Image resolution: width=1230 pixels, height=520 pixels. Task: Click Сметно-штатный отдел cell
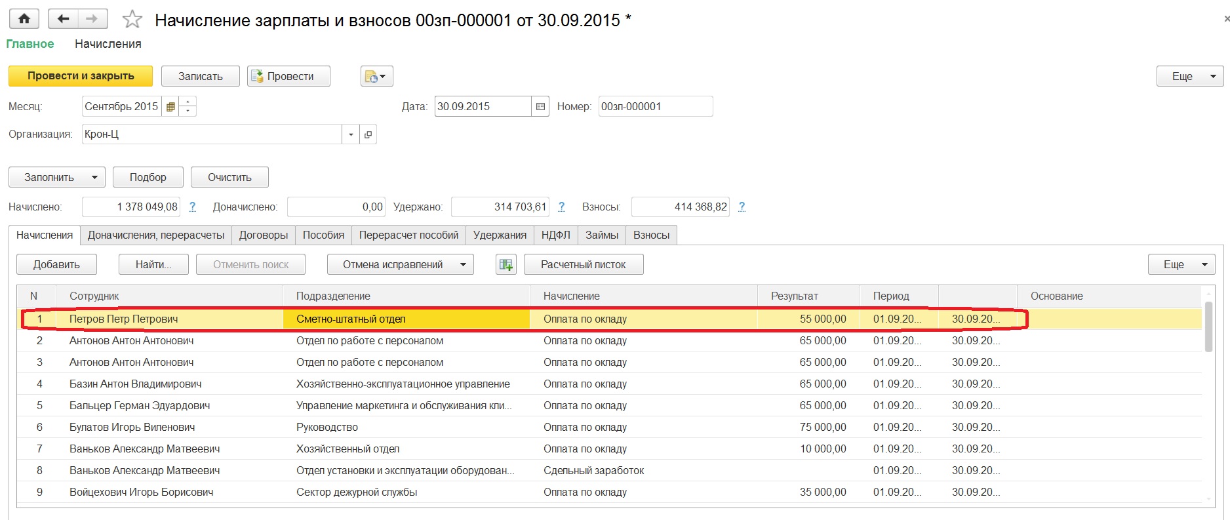(x=406, y=319)
